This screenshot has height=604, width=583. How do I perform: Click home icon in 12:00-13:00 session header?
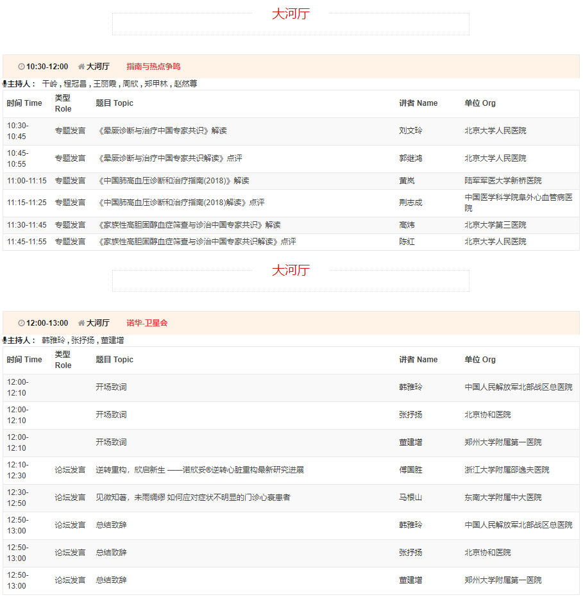pyautogui.click(x=81, y=323)
